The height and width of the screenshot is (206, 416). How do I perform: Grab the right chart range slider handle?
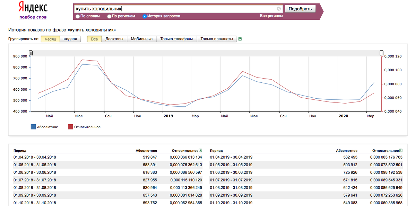(381, 53)
